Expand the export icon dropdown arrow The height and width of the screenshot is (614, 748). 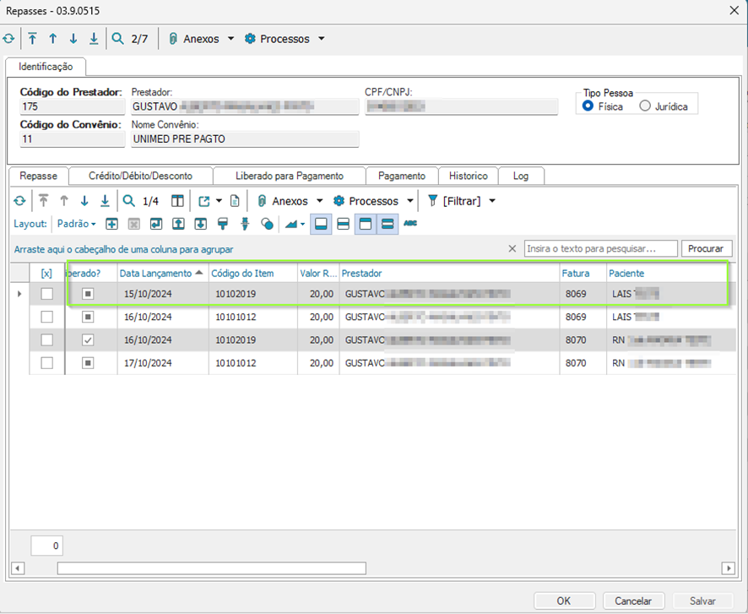click(219, 201)
